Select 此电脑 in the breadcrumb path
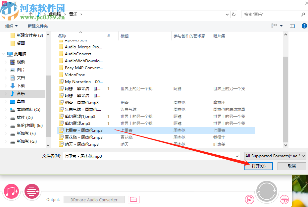Image resolution: width=308 pixels, height=207 pixels. (55, 14)
